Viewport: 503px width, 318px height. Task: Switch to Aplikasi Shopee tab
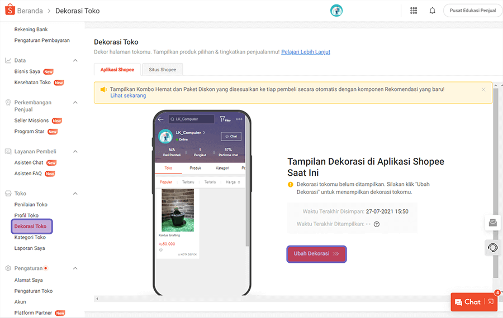[x=117, y=70]
